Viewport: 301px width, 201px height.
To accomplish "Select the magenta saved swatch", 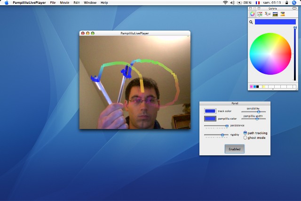I will coord(251,87).
